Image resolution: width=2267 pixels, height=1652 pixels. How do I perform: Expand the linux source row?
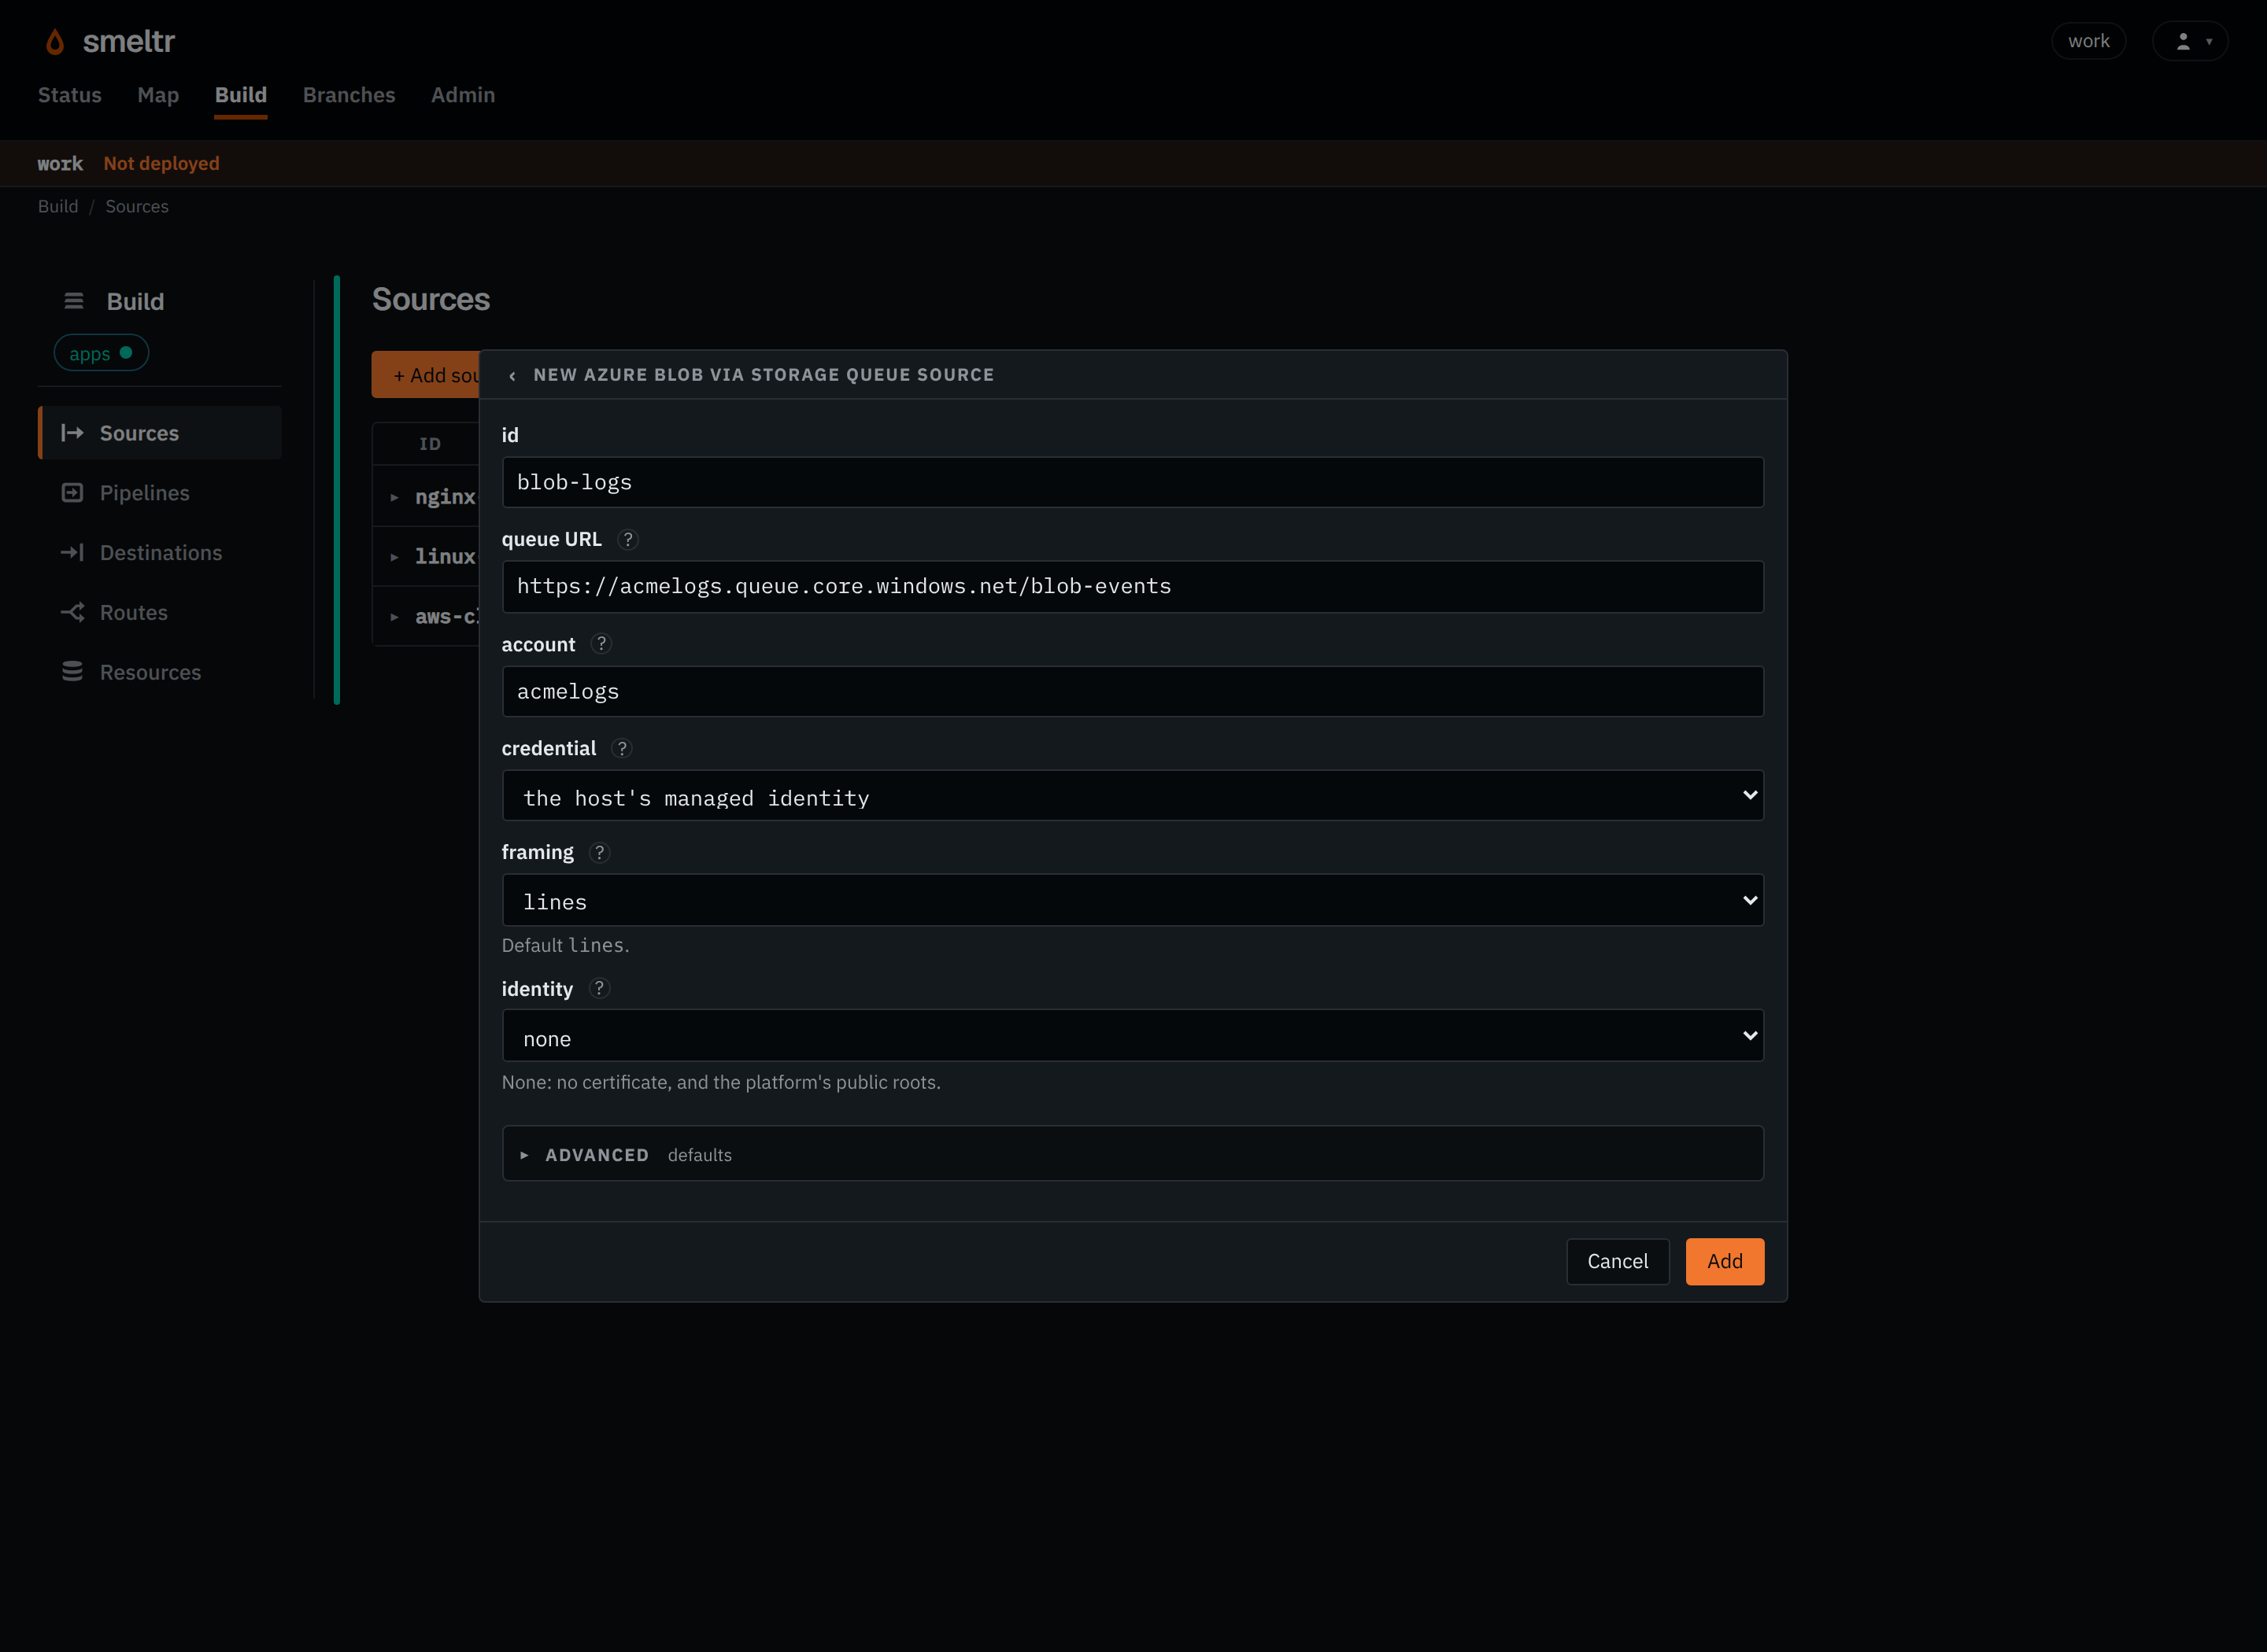pyautogui.click(x=394, y=557)
